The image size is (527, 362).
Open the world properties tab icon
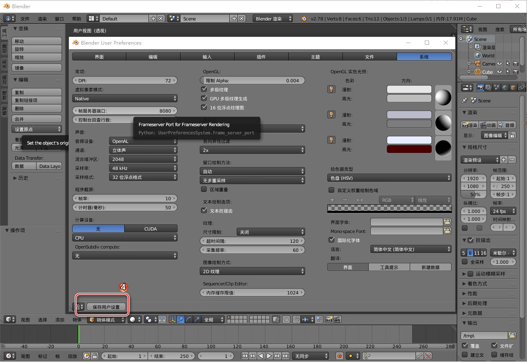tap(505, 88)
